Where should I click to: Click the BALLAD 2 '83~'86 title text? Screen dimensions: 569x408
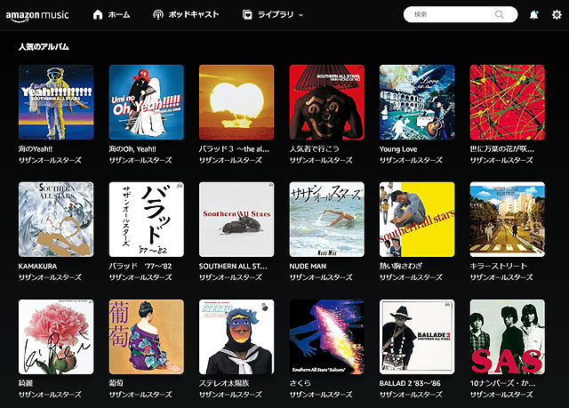pos(410,383)
